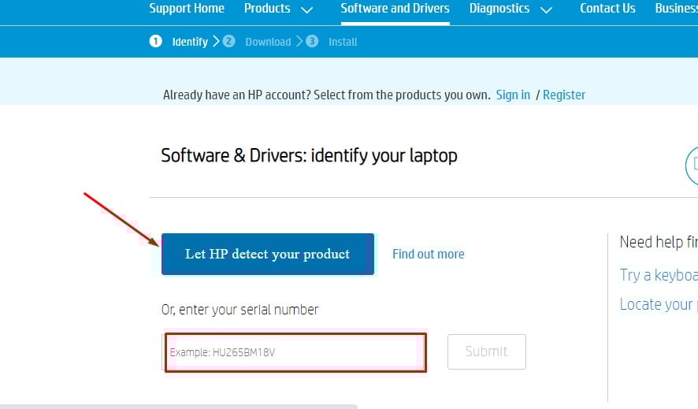Focus the serial number input field

click(x=295, y=352)
